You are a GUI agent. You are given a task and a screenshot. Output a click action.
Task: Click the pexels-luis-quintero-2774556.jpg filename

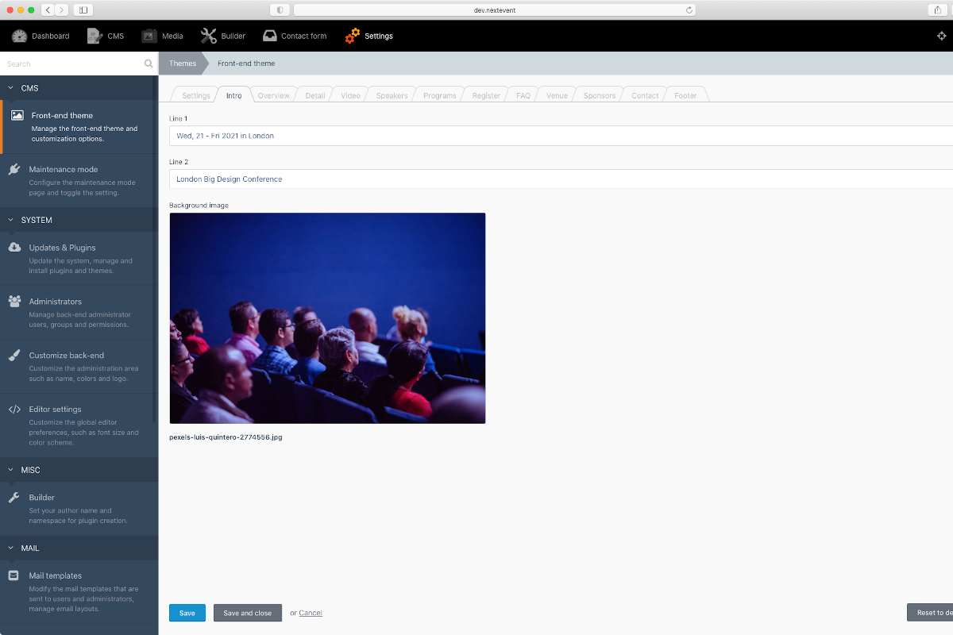coord(226,437)
